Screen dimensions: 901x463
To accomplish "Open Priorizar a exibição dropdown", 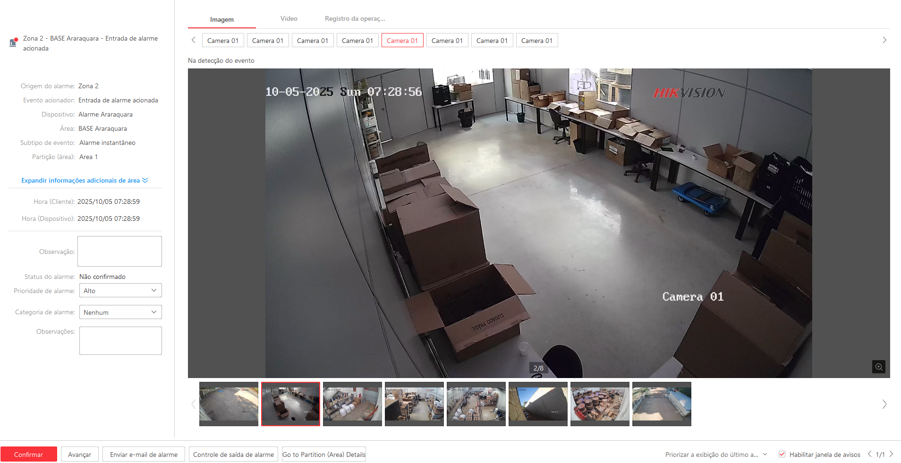I will click(715, 455).
